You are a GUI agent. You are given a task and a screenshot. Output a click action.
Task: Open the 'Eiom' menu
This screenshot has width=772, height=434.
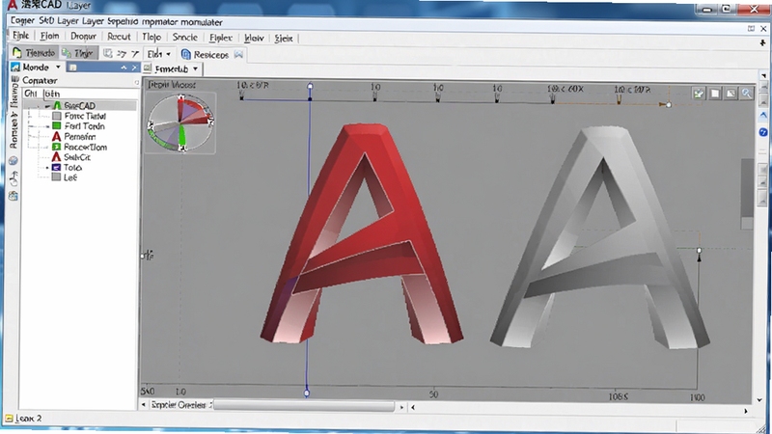(50, 36)
